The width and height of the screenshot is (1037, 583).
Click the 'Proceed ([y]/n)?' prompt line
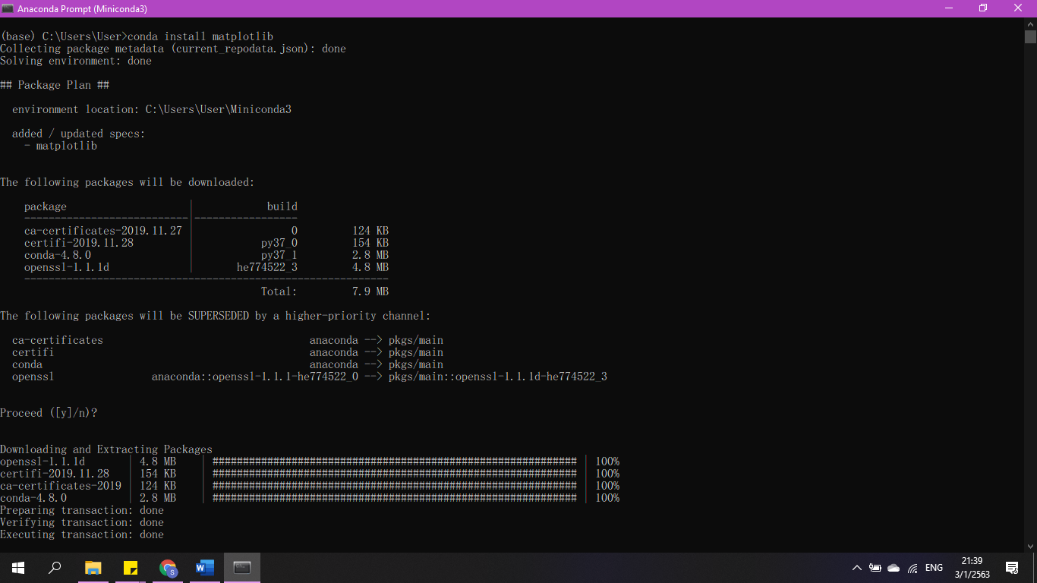49,413
